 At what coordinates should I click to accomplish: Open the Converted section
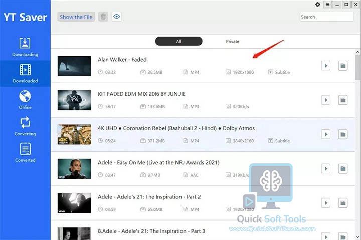[x=25, y=153]
